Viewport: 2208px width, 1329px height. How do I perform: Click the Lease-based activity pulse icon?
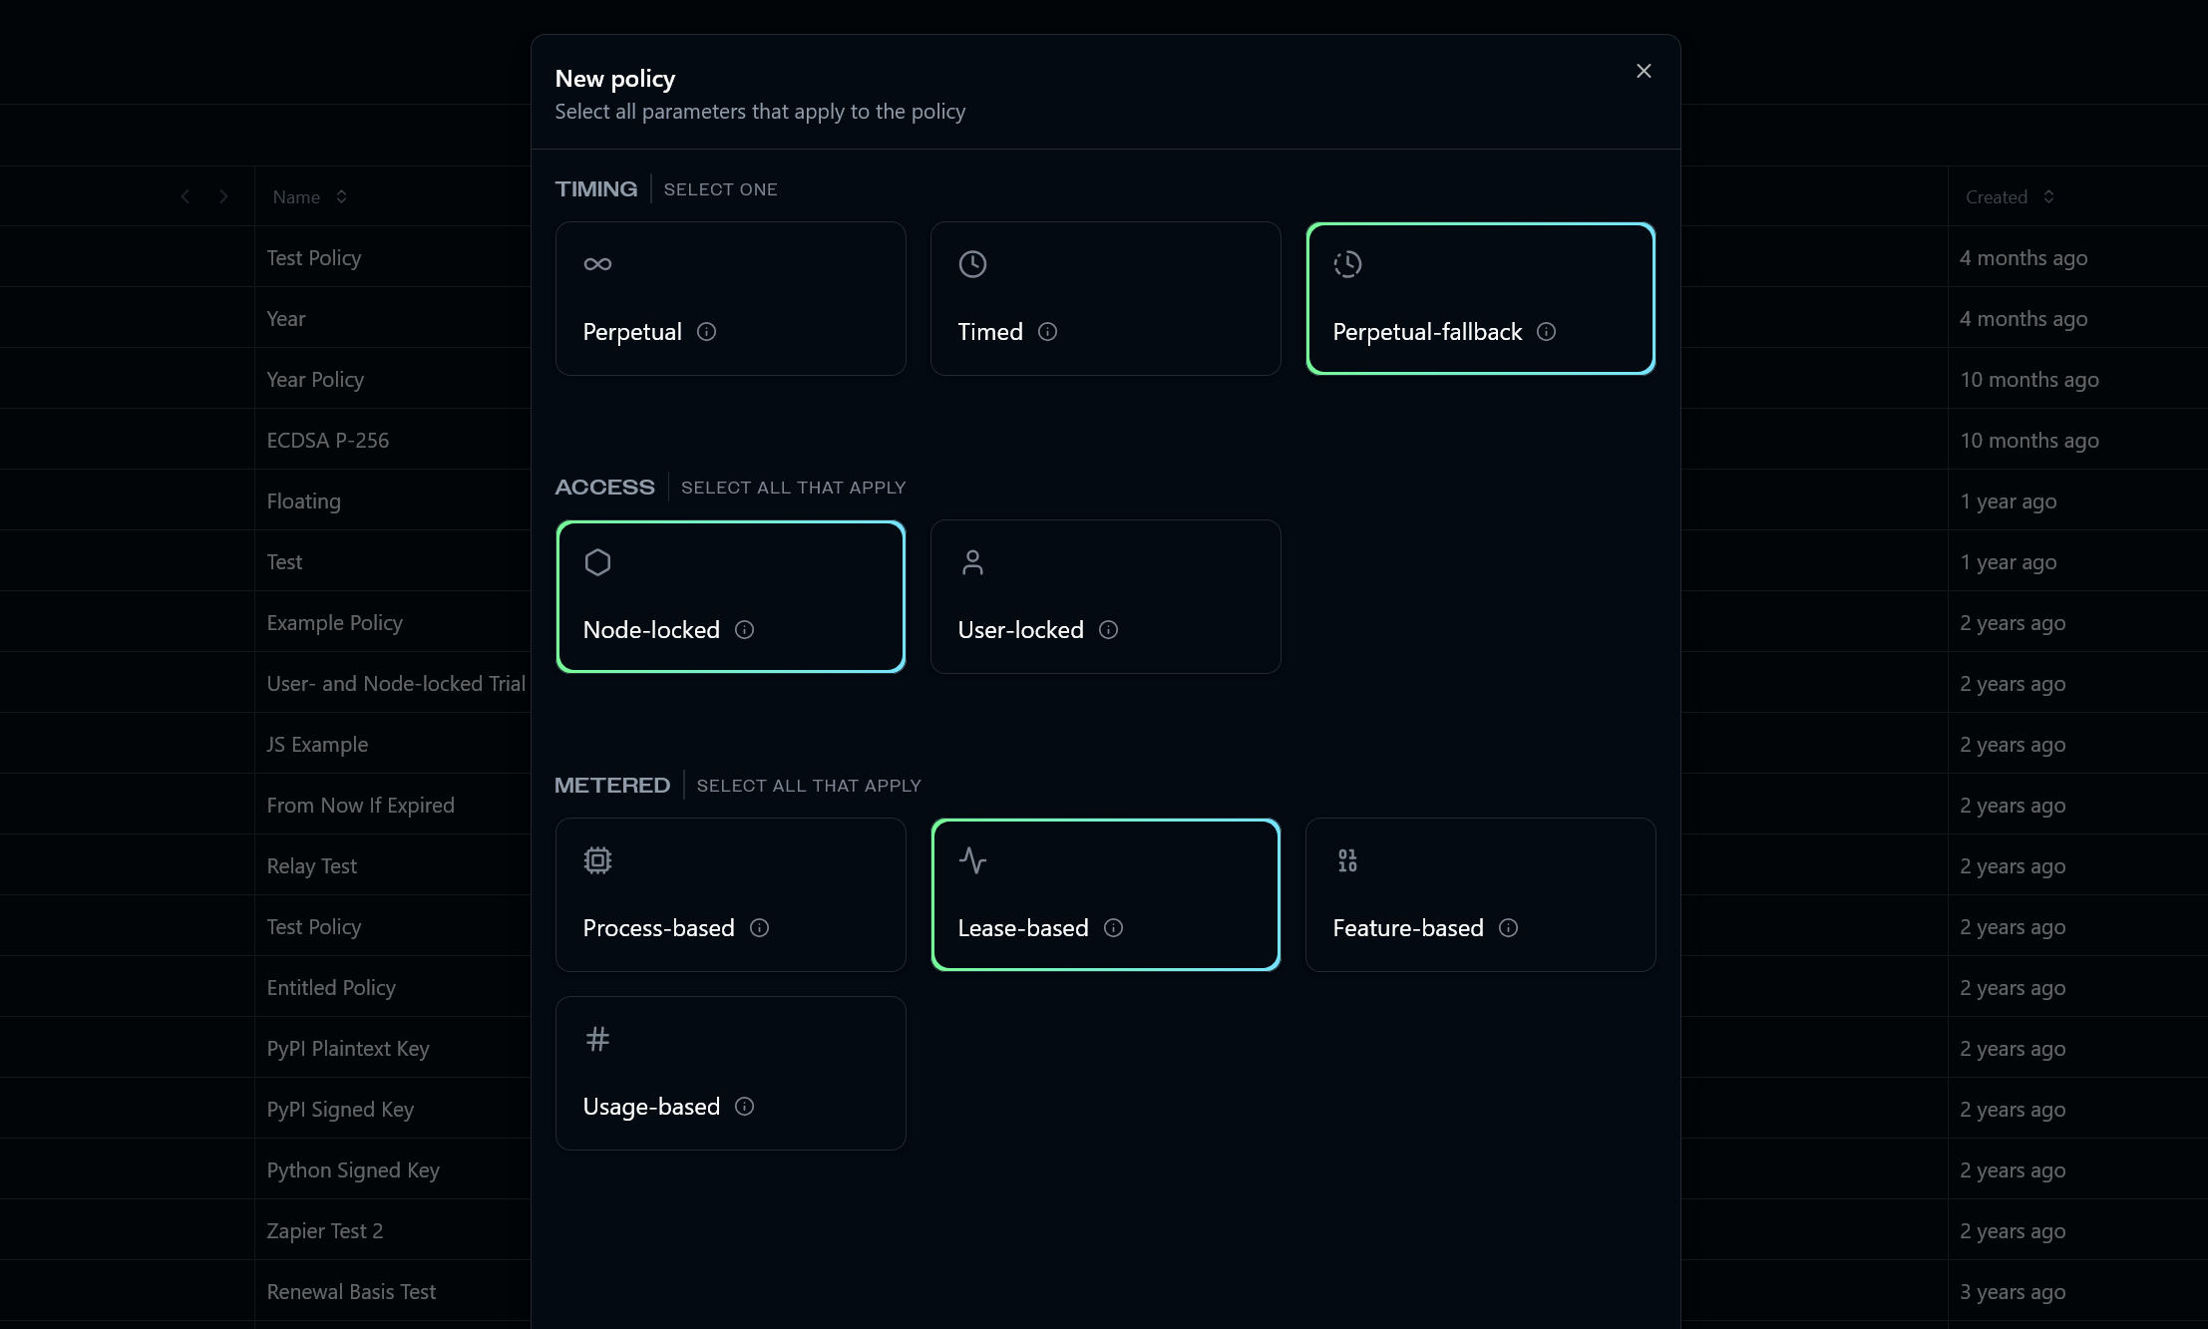point(972,860)
